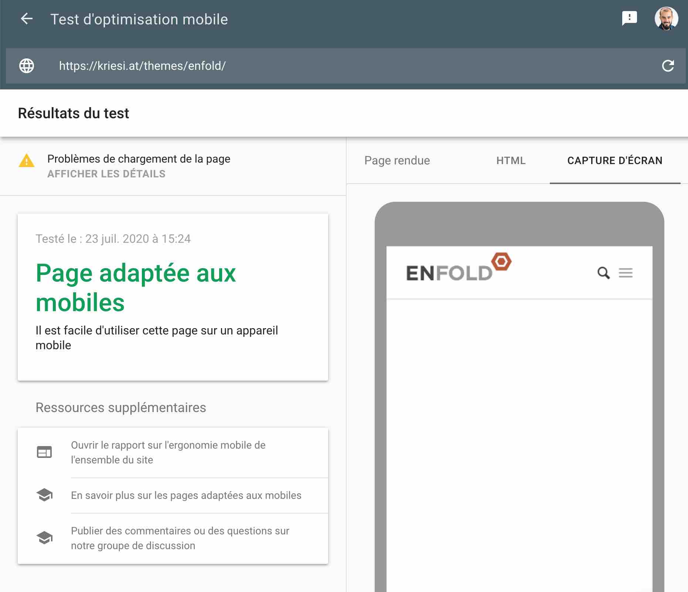Image resolution: width=688 pixels, height=592 pixels.
Task: Expand AFFICHER LES DÉTAILS for loading issues
Action: [106, 174]
